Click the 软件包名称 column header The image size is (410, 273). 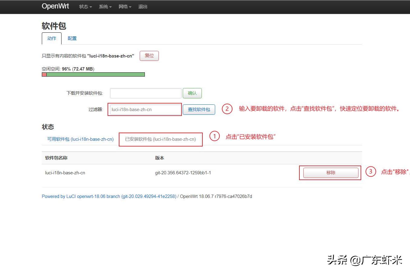pyautogui.click(x=56, y=158)
